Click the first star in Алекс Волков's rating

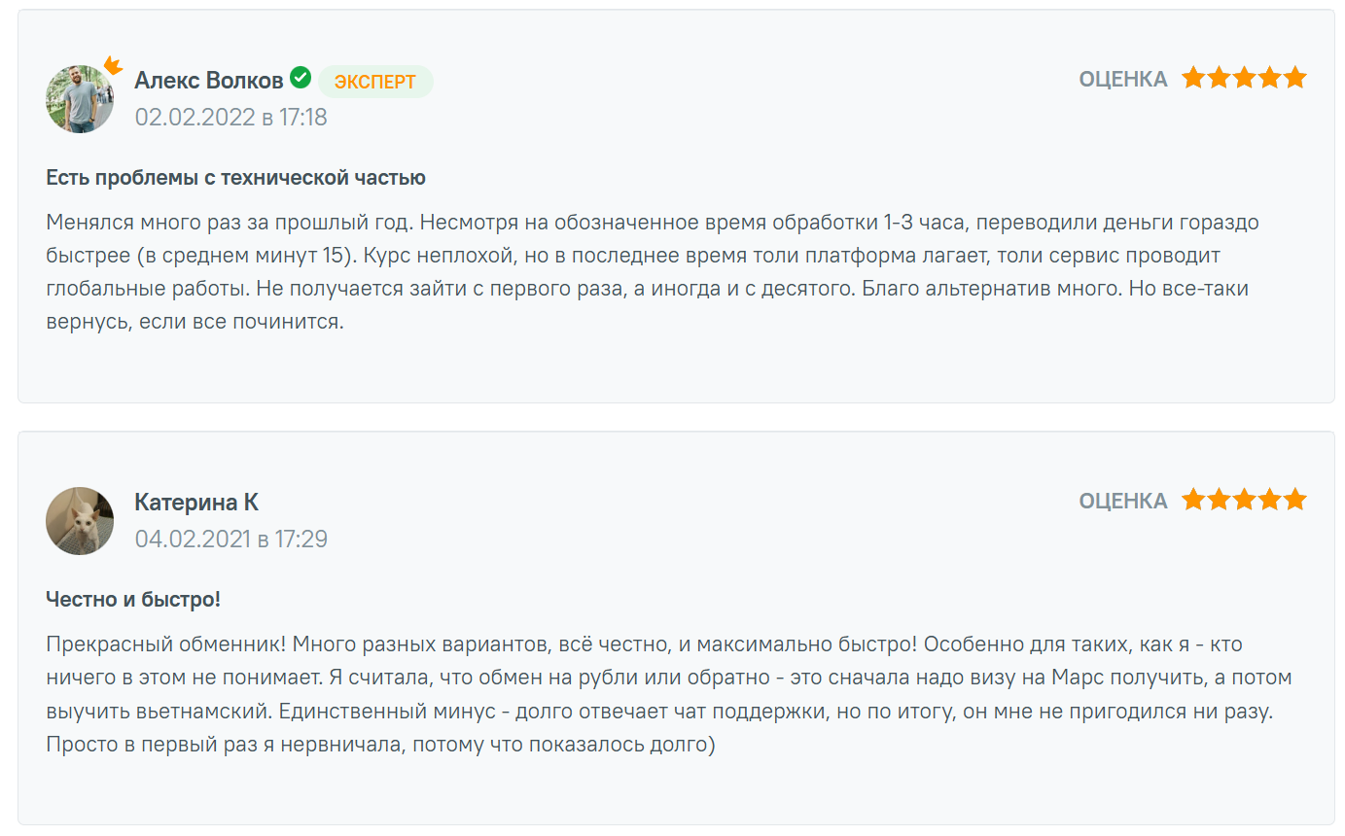coord(1193,78)
